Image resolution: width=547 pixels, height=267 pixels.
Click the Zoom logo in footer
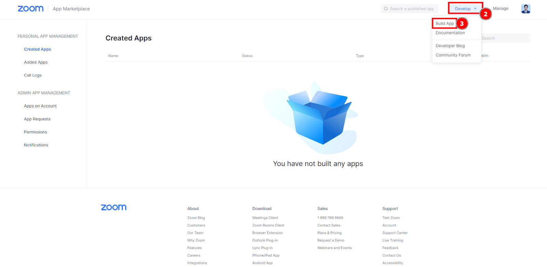(x=114, y=208)
